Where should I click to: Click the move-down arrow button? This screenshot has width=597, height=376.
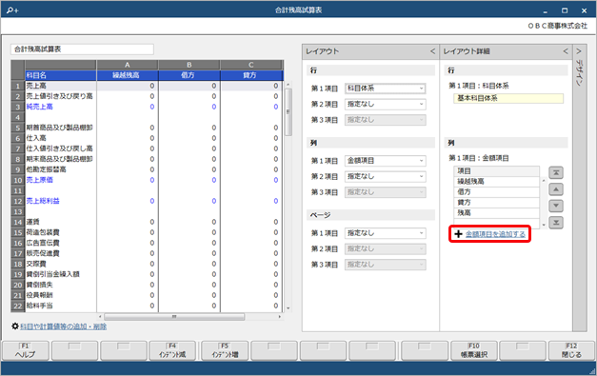pyautogui.click(x=556, y=206)
